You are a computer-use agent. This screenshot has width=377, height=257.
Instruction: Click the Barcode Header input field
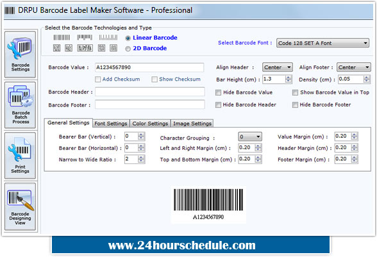coord(150,92)
